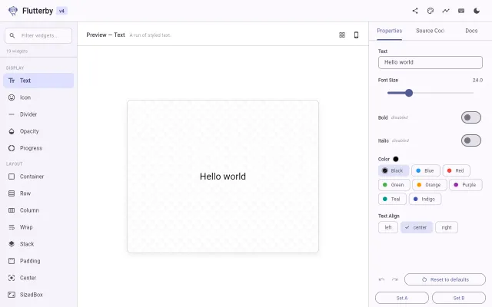The image size is (492, 307).
Task: Select the Container widget in sidebar
Action: [x=38, y=177]
